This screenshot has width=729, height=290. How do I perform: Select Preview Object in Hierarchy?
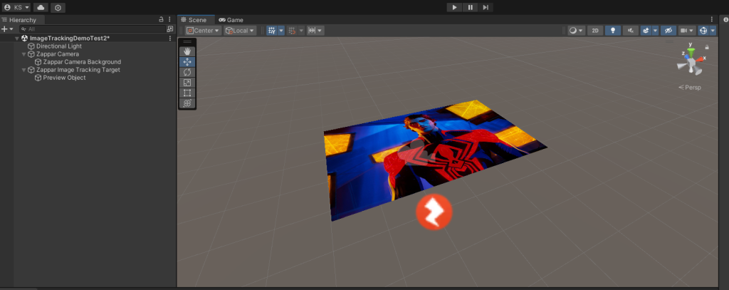(x=64, y=78)
